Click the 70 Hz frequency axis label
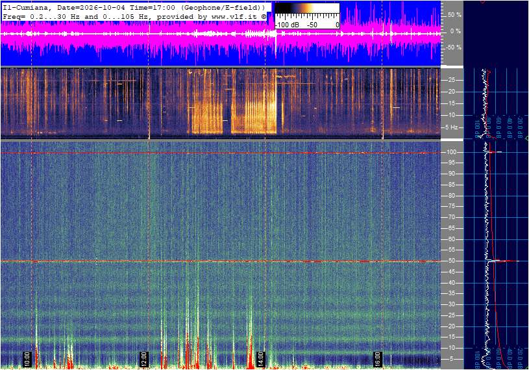 (451, 217)
